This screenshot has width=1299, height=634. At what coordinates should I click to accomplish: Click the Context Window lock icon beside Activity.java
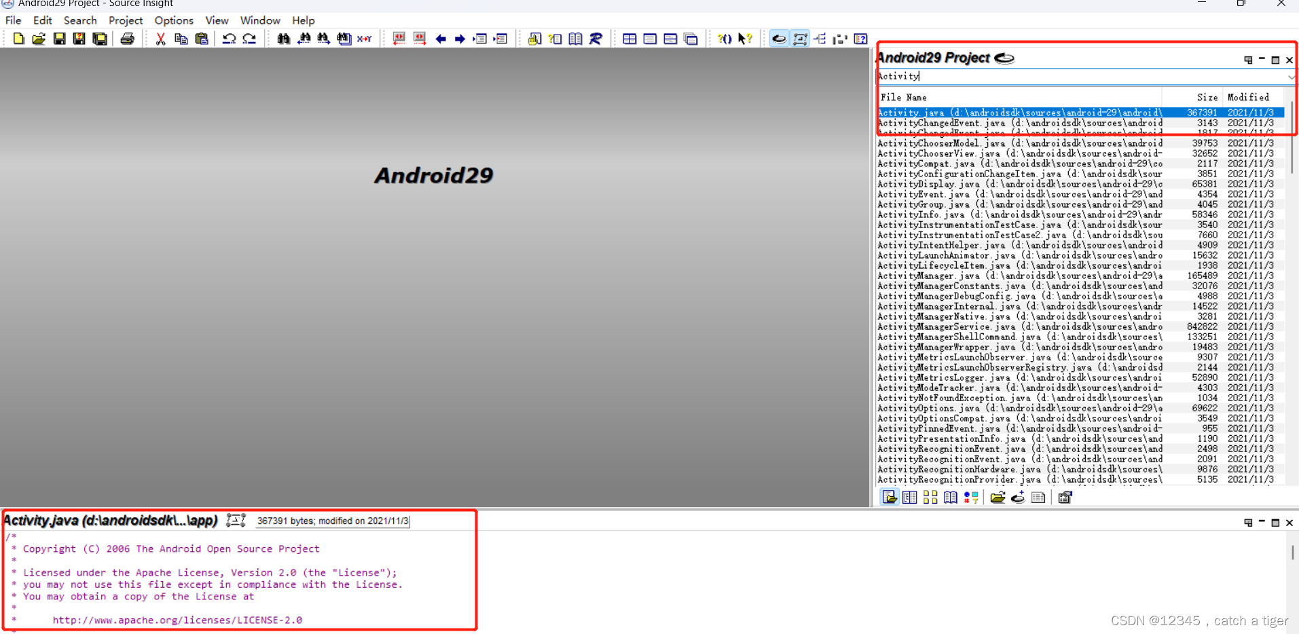pyautogui.click(x=236, y=521)
